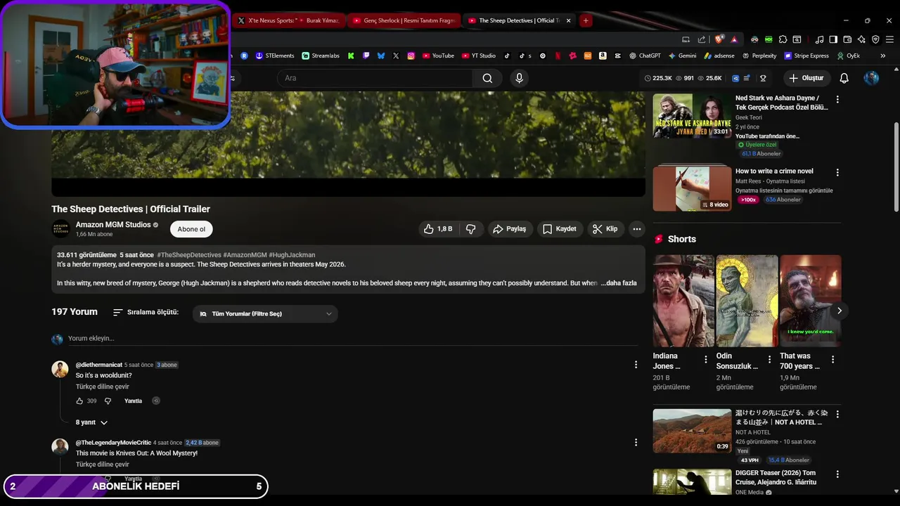Open options menu for TheLegendaryMovieCritic comment

click(636, 442)
